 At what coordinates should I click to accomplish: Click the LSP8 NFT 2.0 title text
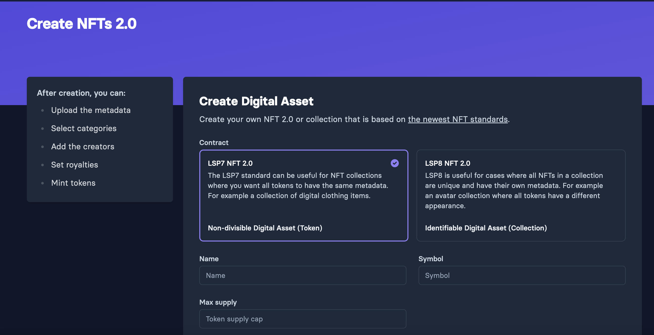click(447, 163)
